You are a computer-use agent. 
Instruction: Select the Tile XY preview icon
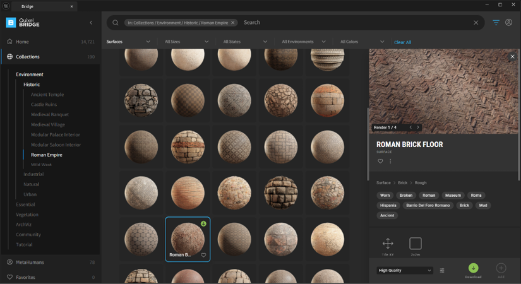pyautogui.click(x=388, y=244)
